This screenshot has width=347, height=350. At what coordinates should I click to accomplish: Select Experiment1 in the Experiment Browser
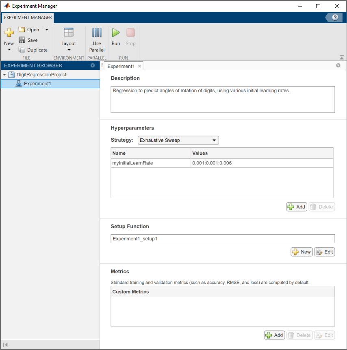50,84
